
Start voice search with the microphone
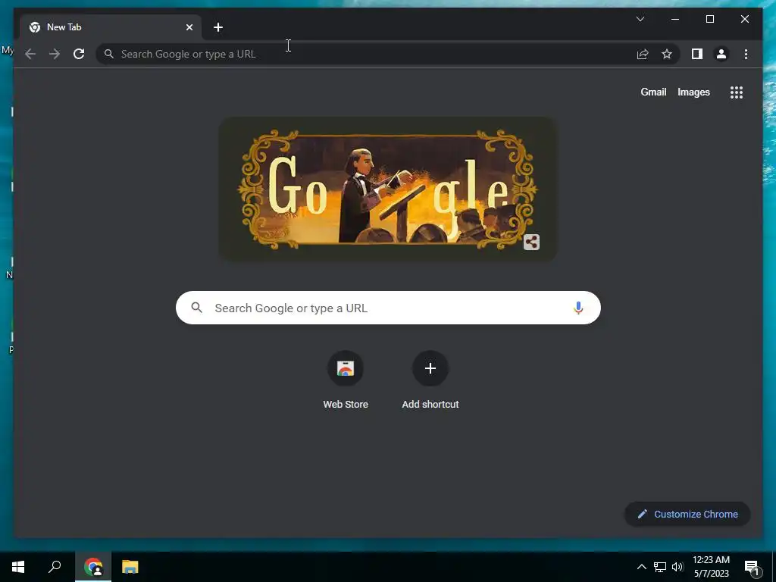pos(578,308)
